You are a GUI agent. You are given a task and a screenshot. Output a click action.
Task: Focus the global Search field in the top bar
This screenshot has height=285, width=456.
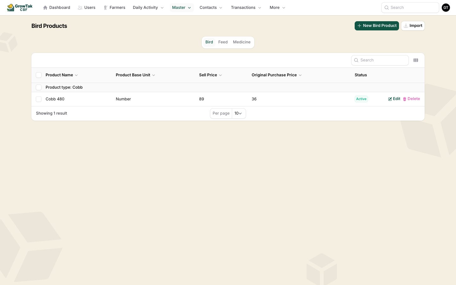click(410, 8)
